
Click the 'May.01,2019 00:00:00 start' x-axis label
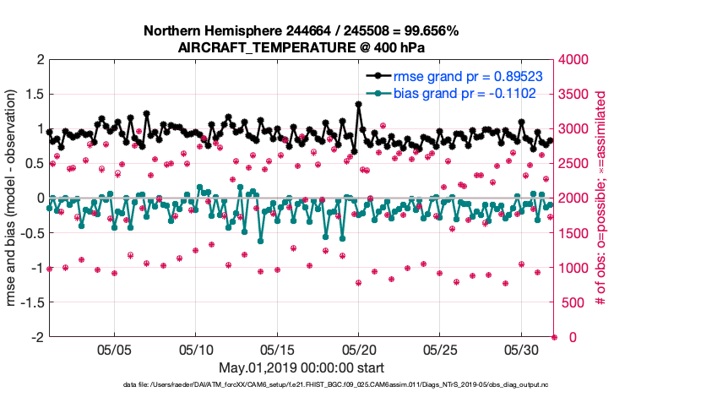[301, 367]
